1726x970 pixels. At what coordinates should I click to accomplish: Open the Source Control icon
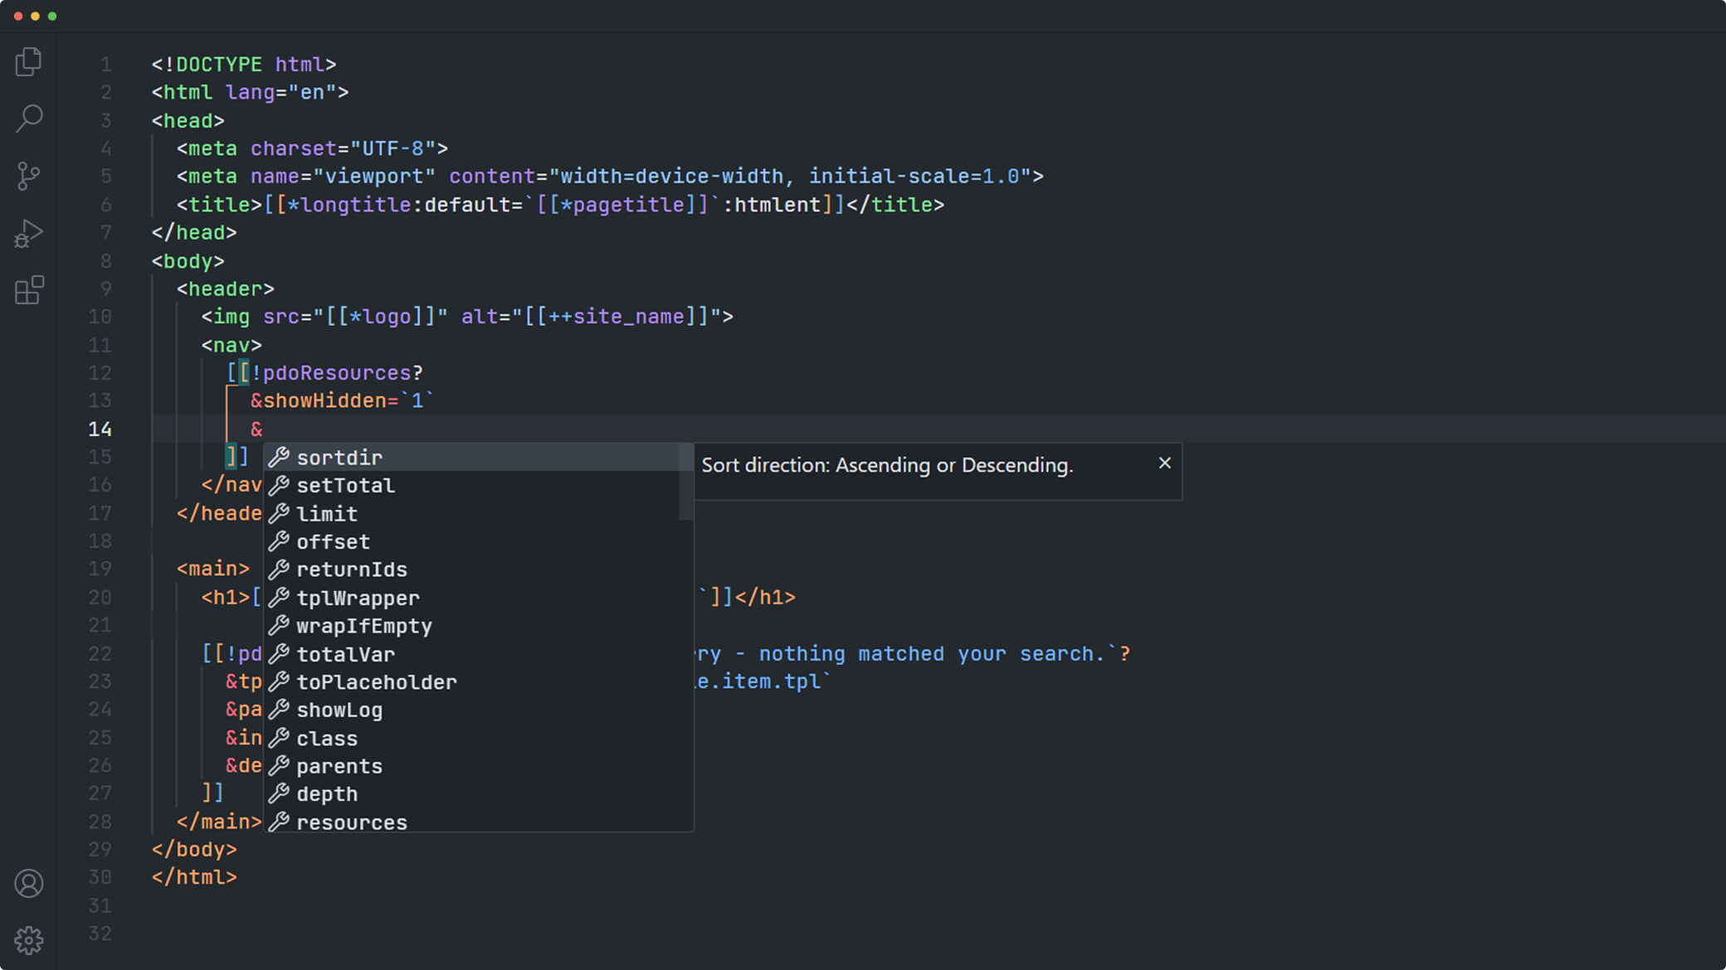pos(29,176)
